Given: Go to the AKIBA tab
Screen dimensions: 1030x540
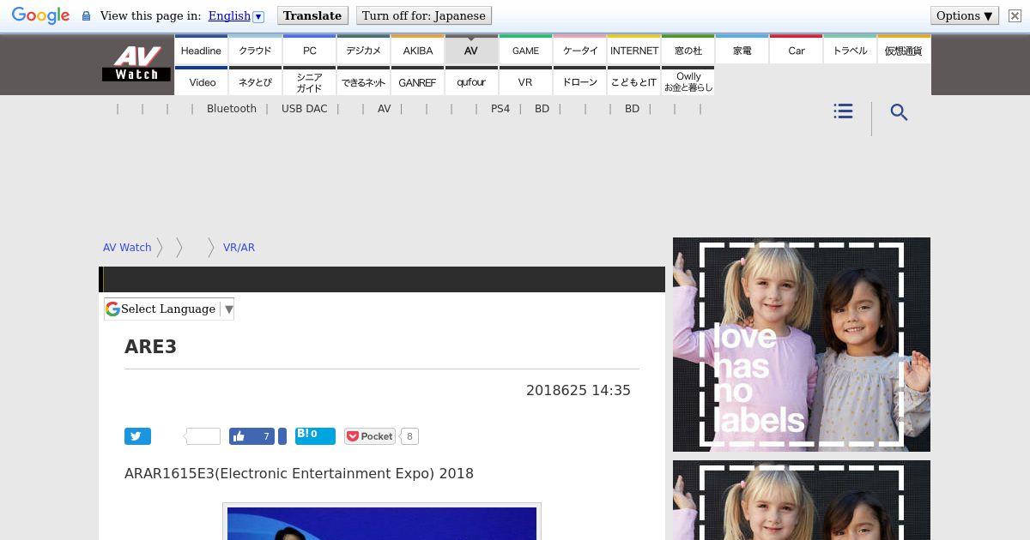Looking at the screenshot, I should tap(417, 50).
